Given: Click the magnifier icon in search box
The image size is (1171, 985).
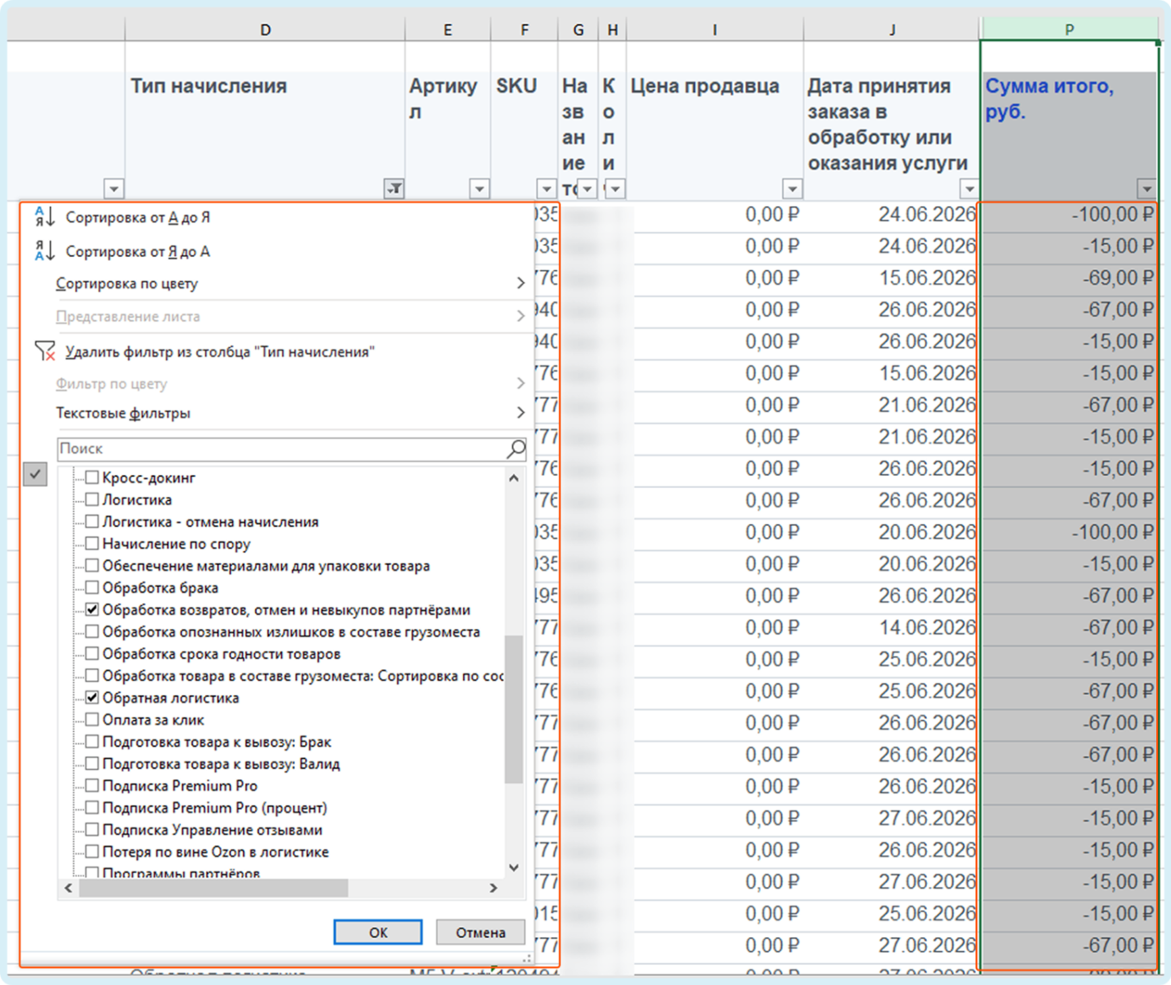Looking at the screenshot, I should click(516, 448).
